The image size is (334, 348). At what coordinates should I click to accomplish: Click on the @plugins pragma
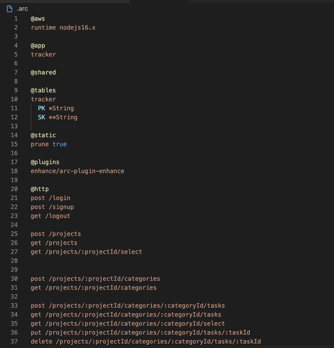coord(45,162)
